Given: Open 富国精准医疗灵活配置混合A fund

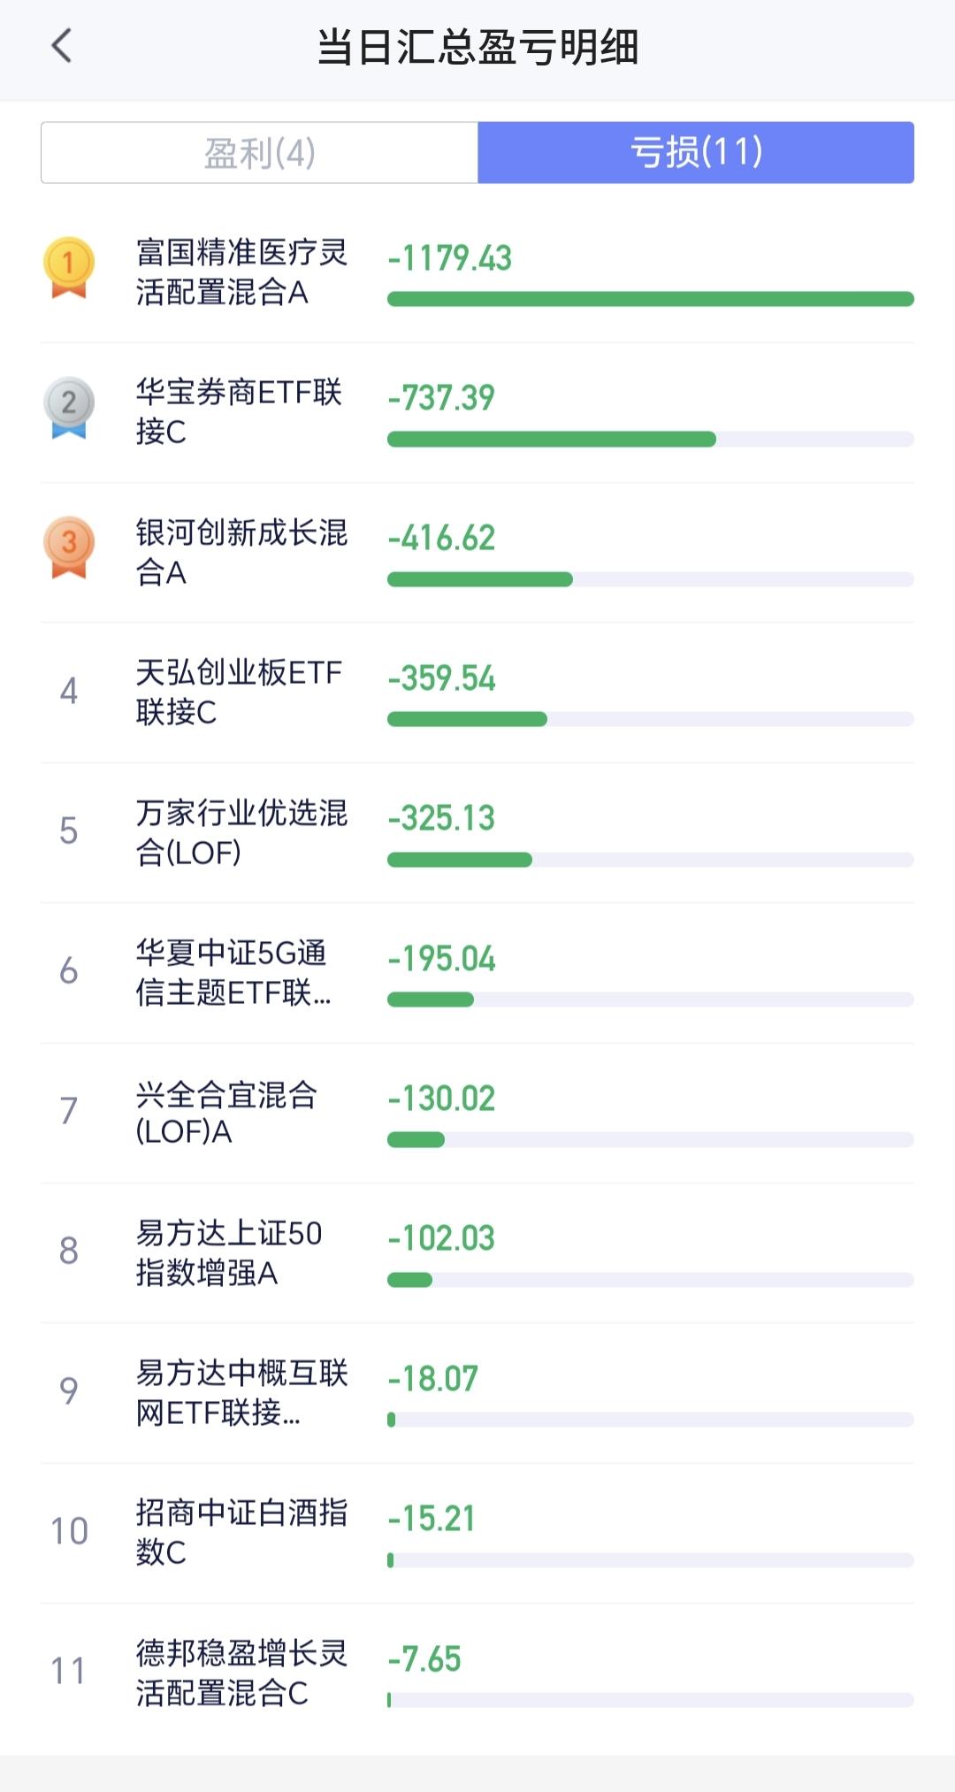Looking at the screenshot, I should pyautogui.click(x=241, y=272).
